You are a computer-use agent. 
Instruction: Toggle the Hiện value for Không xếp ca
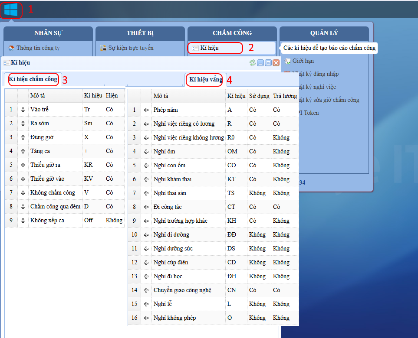[x=114, y=220]
